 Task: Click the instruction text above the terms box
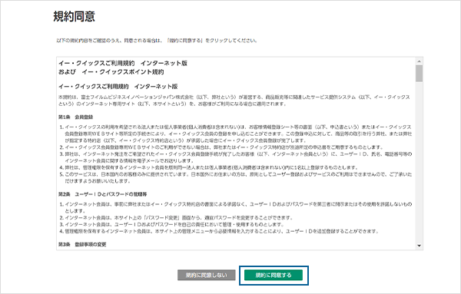157,41
